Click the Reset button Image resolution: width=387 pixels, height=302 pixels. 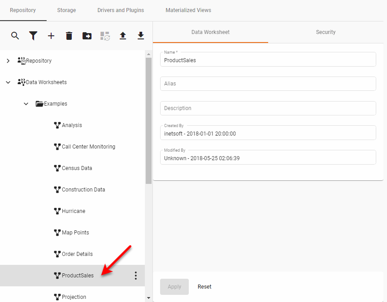[x=204, y=286]
